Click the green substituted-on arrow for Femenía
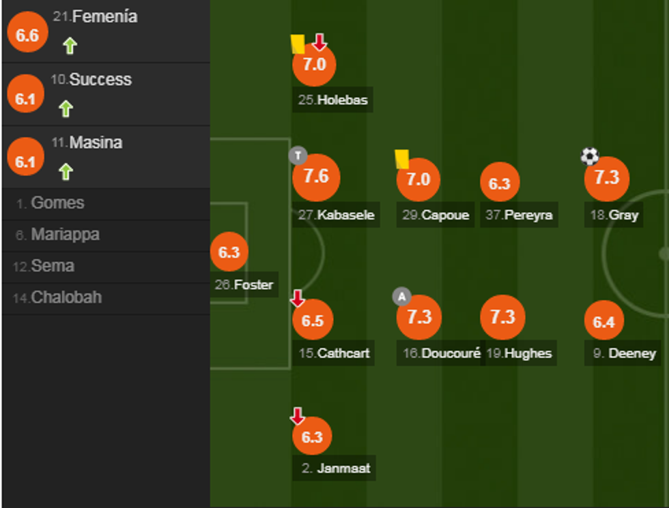The image size is (669, 508). pos(70,46)
